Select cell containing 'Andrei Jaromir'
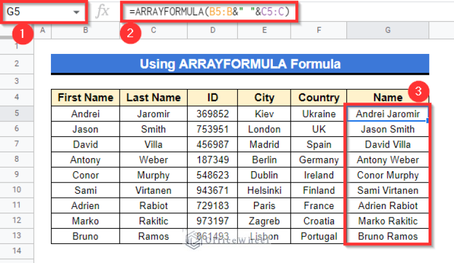 point(388,114)
